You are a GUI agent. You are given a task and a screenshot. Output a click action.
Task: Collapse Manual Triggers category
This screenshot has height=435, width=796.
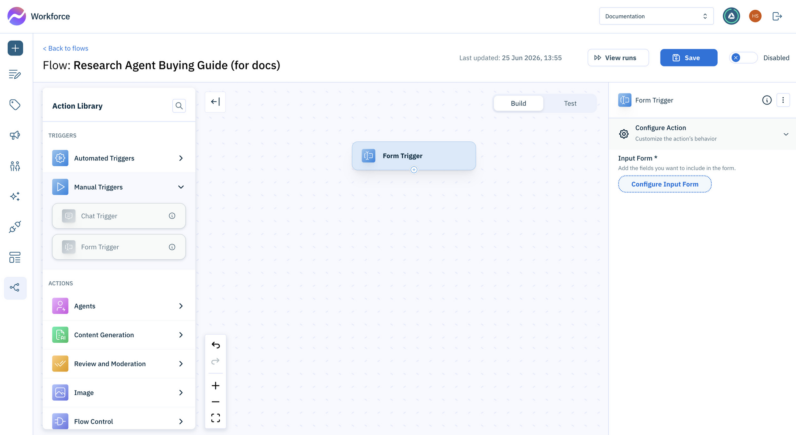119,187
